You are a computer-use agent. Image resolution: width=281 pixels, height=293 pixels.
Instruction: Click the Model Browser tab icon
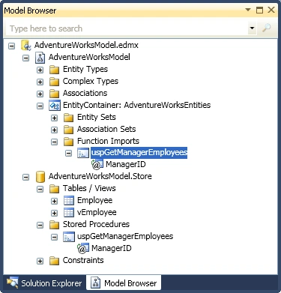click(x=95, y=283)
